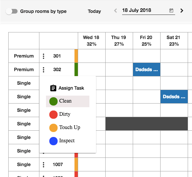Toggle the Group rooms by type switch
Viewport: 192px width, 177px height.
[12, 11]
